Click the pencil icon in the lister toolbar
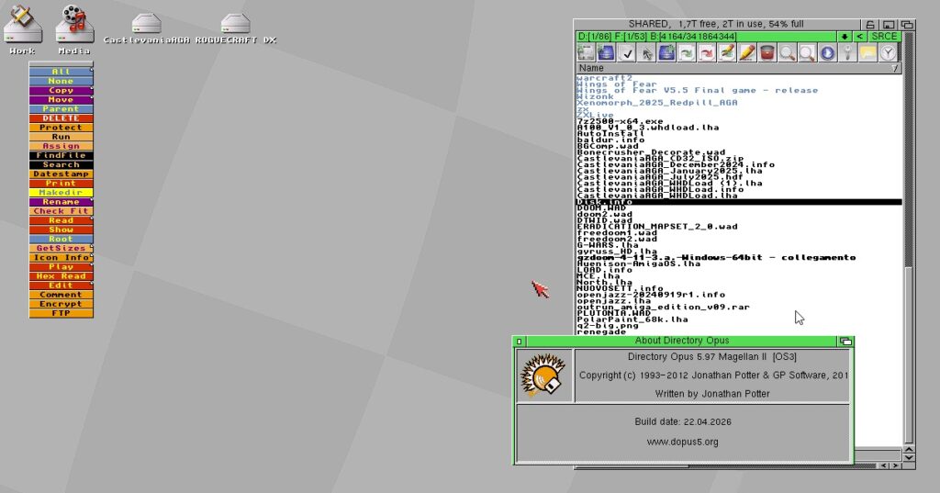Image resolution: width=940 pixels, height=493 pixels. 747,53
